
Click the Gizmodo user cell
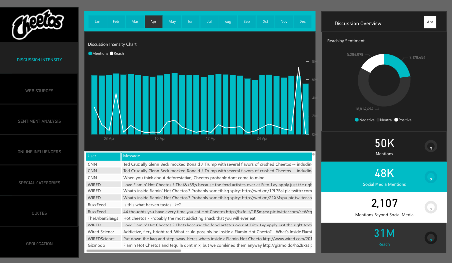(x=103, y=245)
